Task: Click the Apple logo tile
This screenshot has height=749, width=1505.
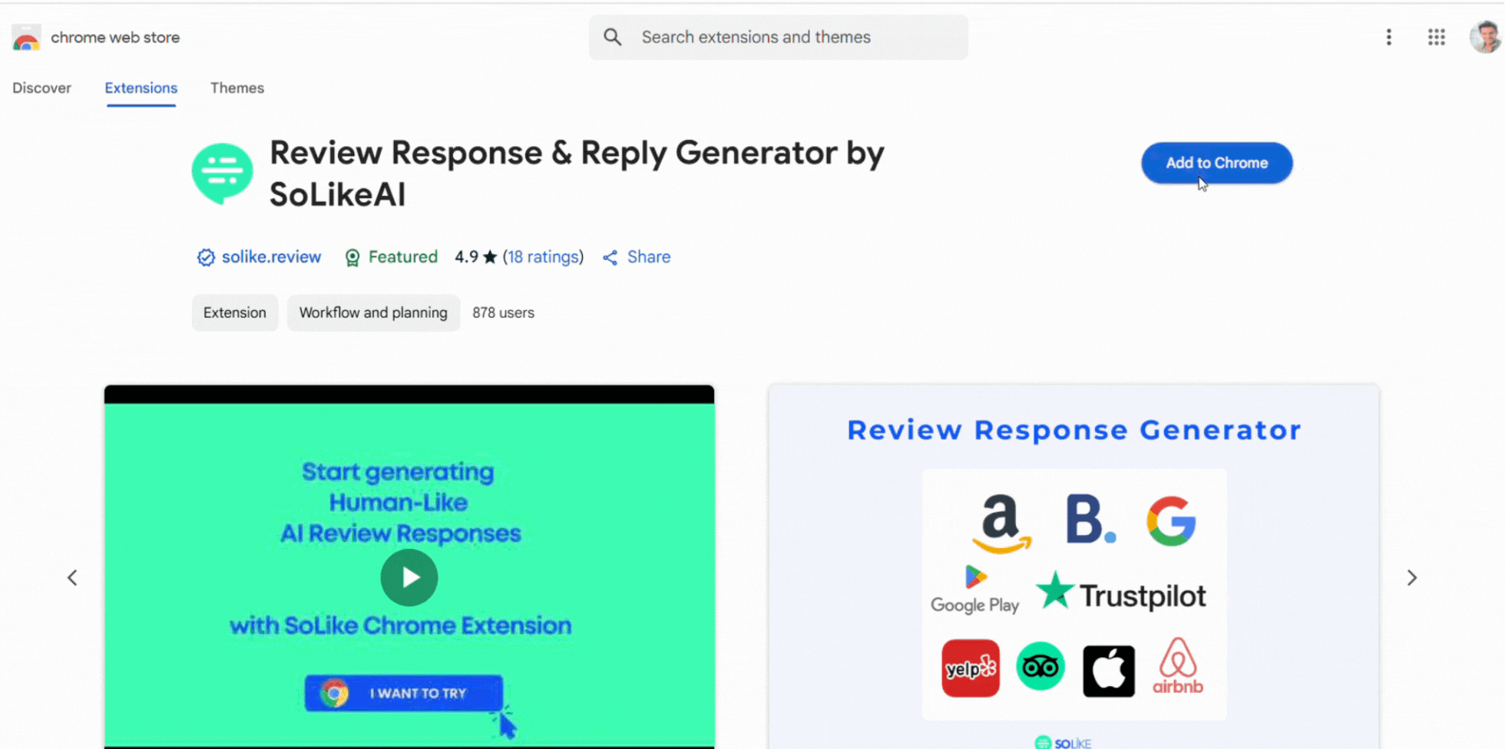Action: point(1109,671)
